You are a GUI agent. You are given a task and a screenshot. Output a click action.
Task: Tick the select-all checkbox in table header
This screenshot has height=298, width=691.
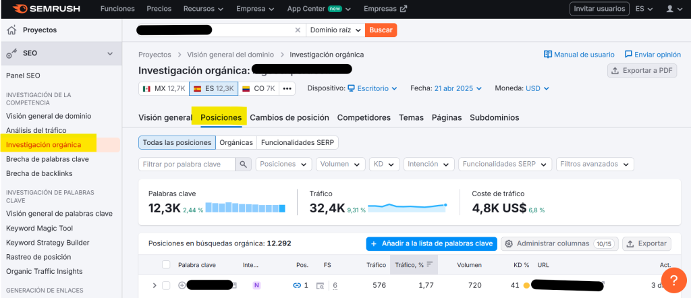[166, 265]
